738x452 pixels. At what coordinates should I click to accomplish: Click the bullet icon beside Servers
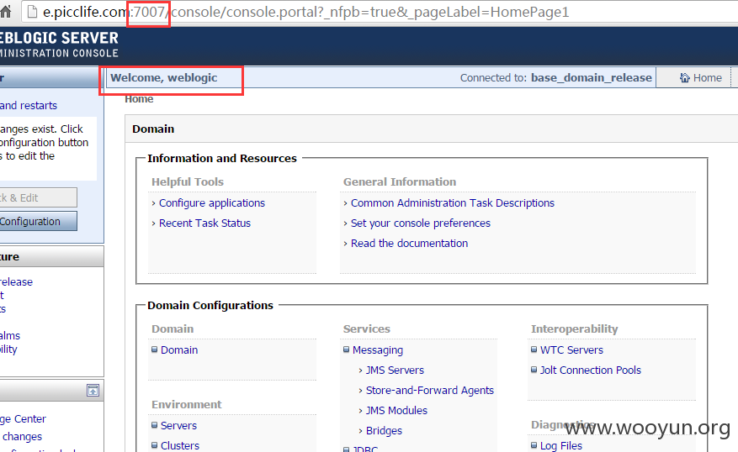[154, 425]
